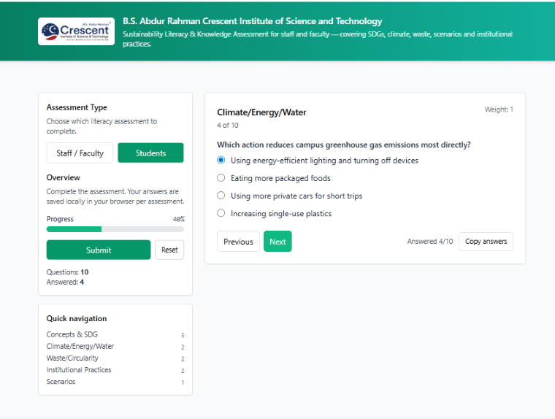Navigate to Climate/Energy/Water section

click(x=80, y=346)
